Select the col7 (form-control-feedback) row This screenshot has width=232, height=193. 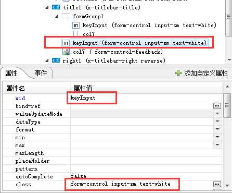pyautogui.click(x=118, y=52)
